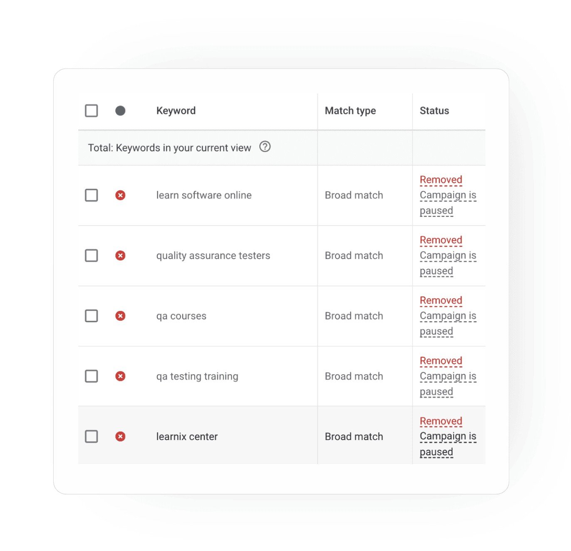
Task: Click Campaign is paused link in qa courses row
Action: pyautogui.click(x=448, y=324)
